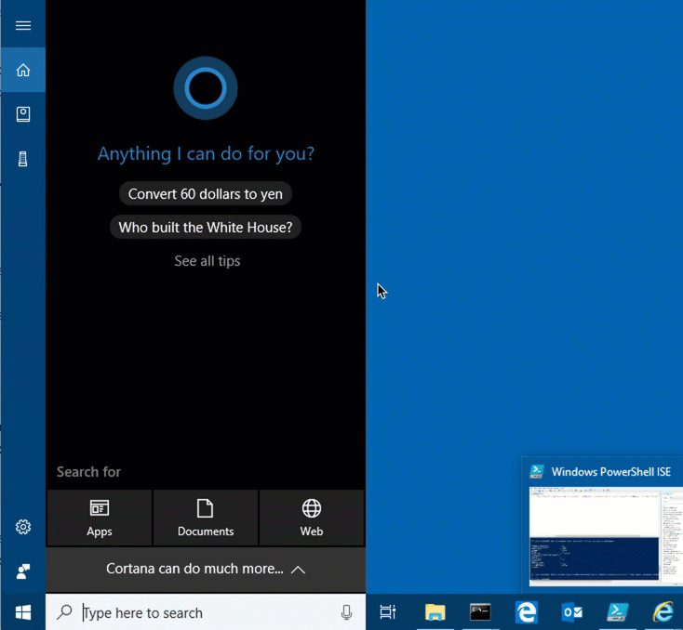The image size is (683, 630).
Task: Click the 'Windows PowerShell ISE' preview title
Action: coord(610,472)
